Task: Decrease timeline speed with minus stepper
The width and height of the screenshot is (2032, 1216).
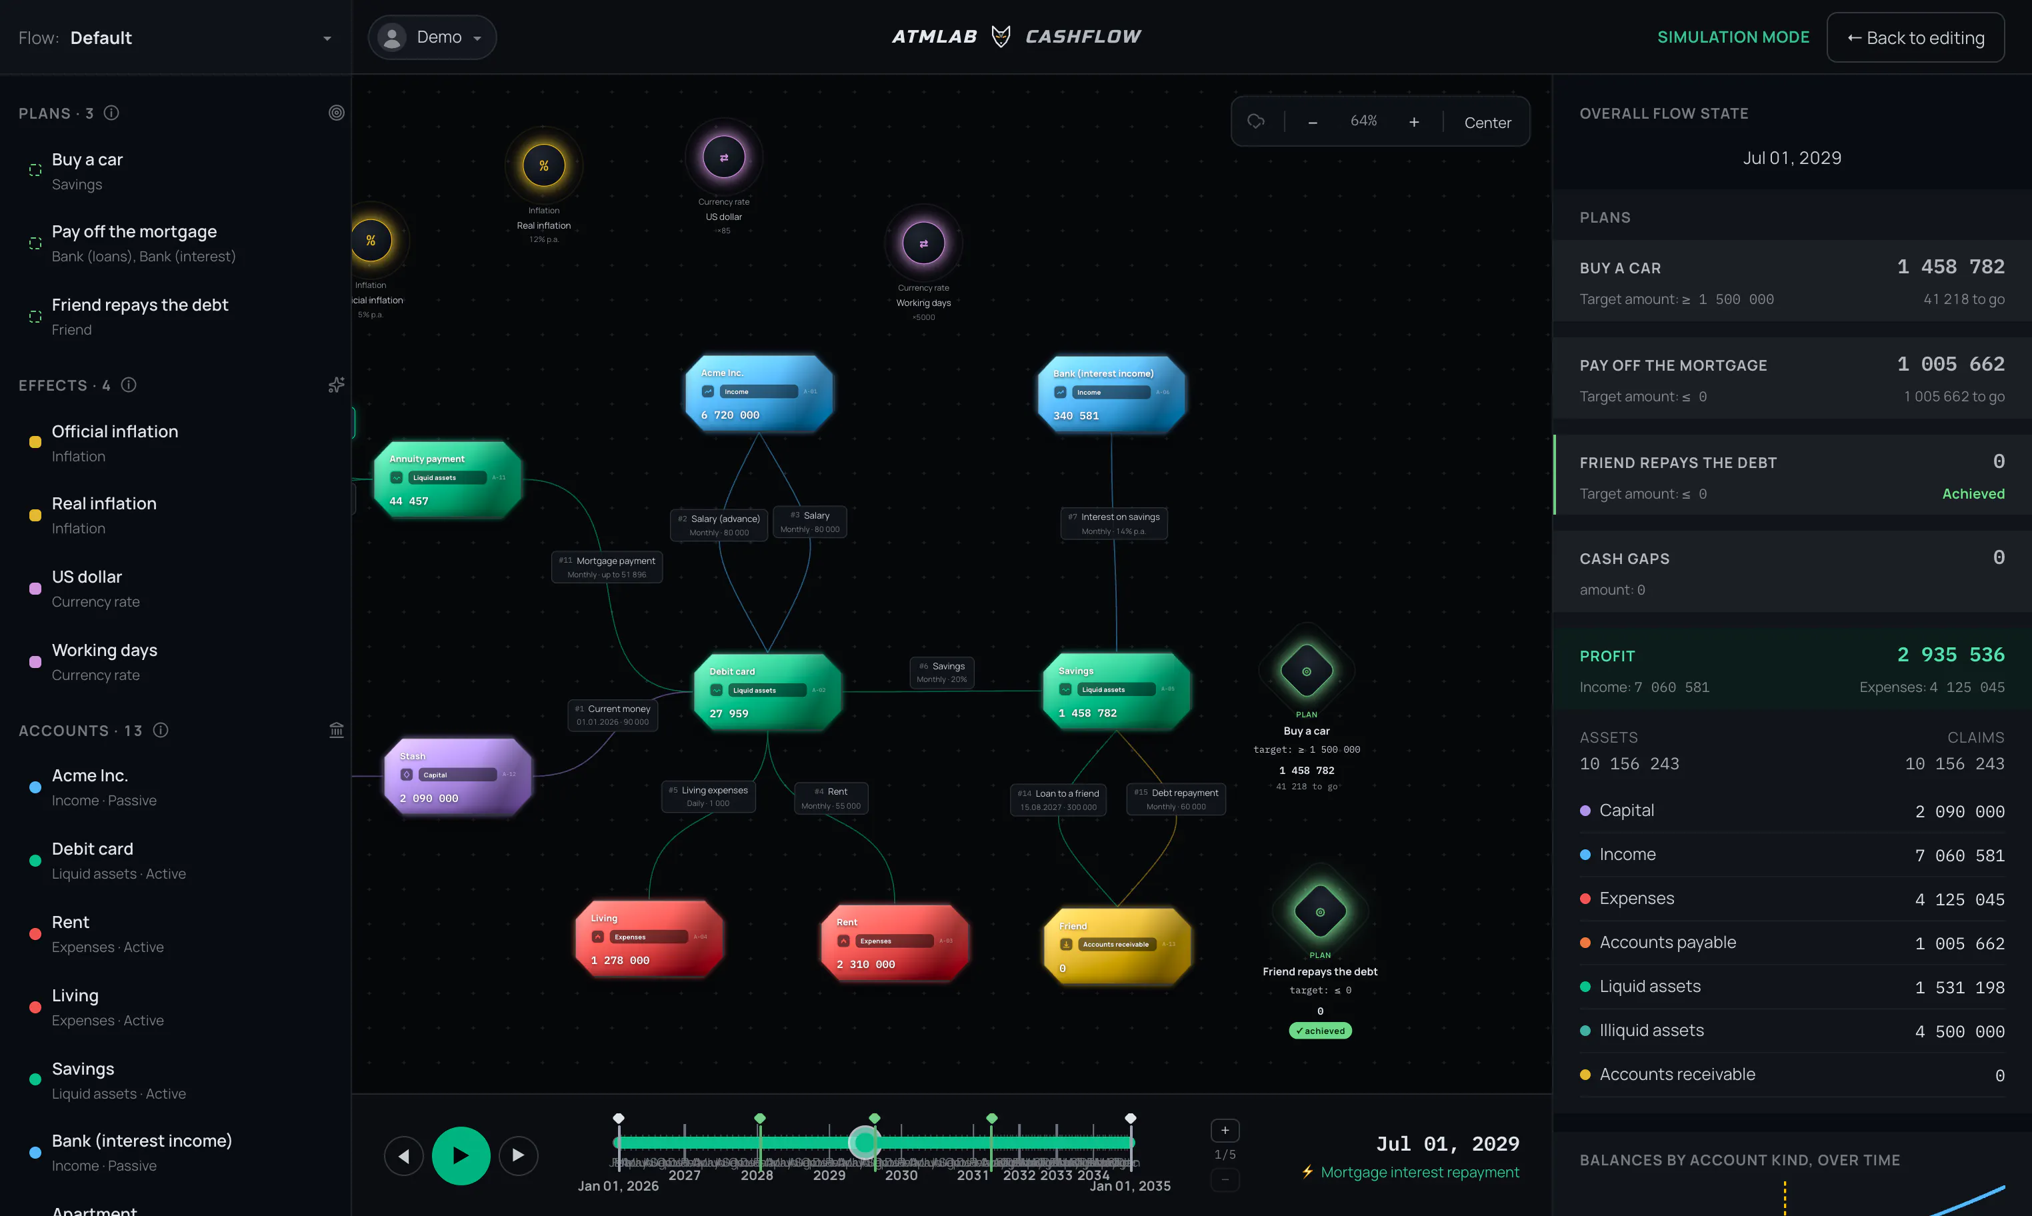Action: click(x=1225, y=1179)
